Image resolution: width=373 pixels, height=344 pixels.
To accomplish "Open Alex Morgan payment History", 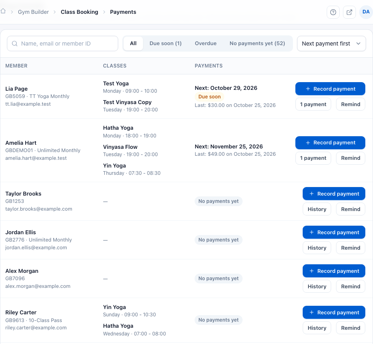I will pyautogui.click(x=317, y=286).
